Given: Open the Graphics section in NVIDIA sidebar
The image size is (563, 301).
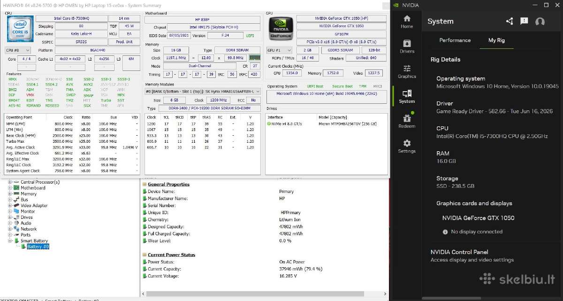Looking at the screenshot, I should [x=407, y=71].
